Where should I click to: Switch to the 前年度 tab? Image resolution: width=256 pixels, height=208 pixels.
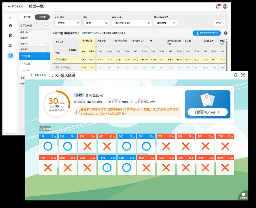(42, 17)
